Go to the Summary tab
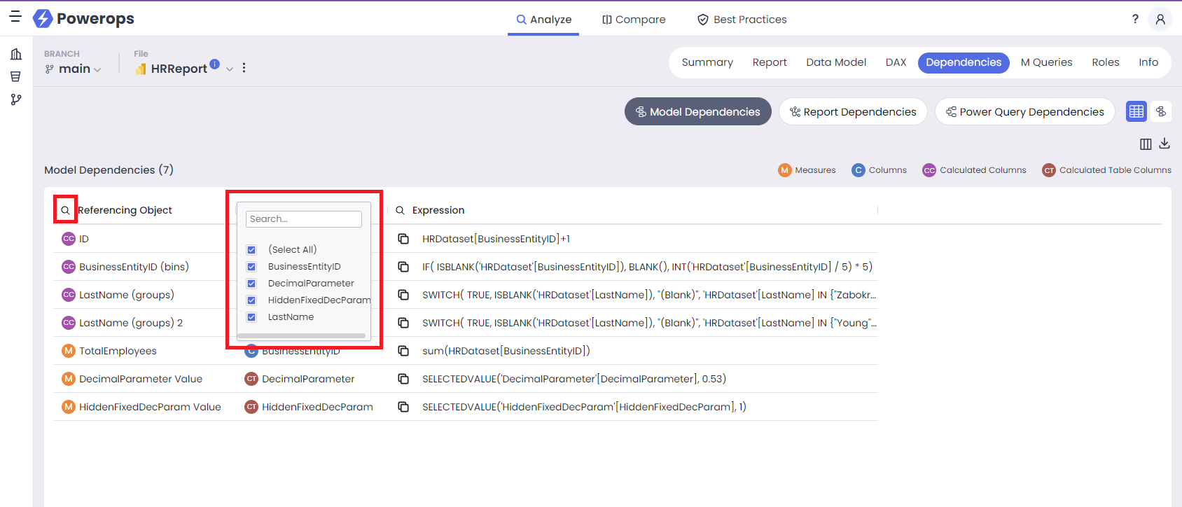The image size is (1182, 507). coord(707,62)
